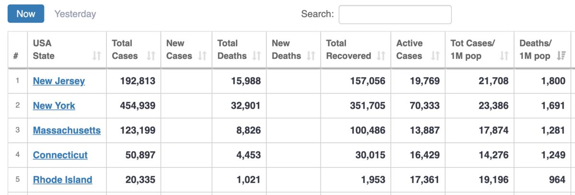The width and height of the screenshot is (575, 195).
Task: Sort by Total Recovered arrows icon
Action: [x=381, y=56]
